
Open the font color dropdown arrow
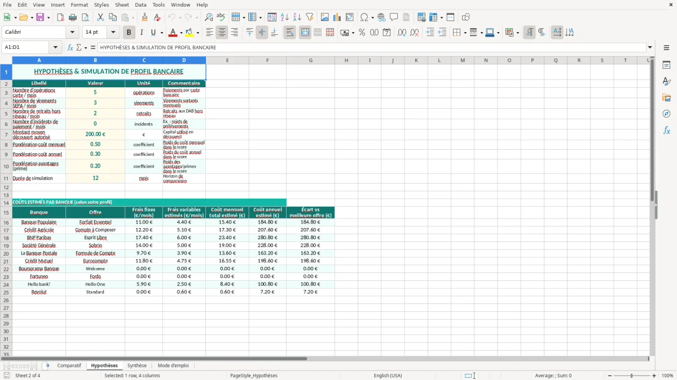tap(181, 33)
